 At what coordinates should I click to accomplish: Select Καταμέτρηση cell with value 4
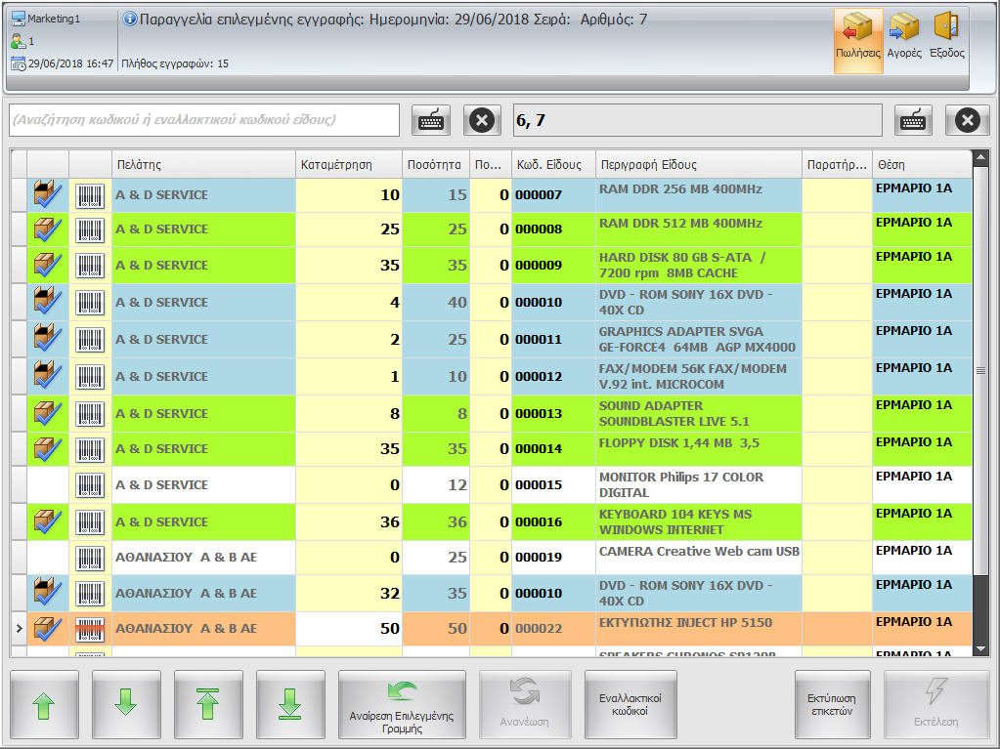click(349, 302)
